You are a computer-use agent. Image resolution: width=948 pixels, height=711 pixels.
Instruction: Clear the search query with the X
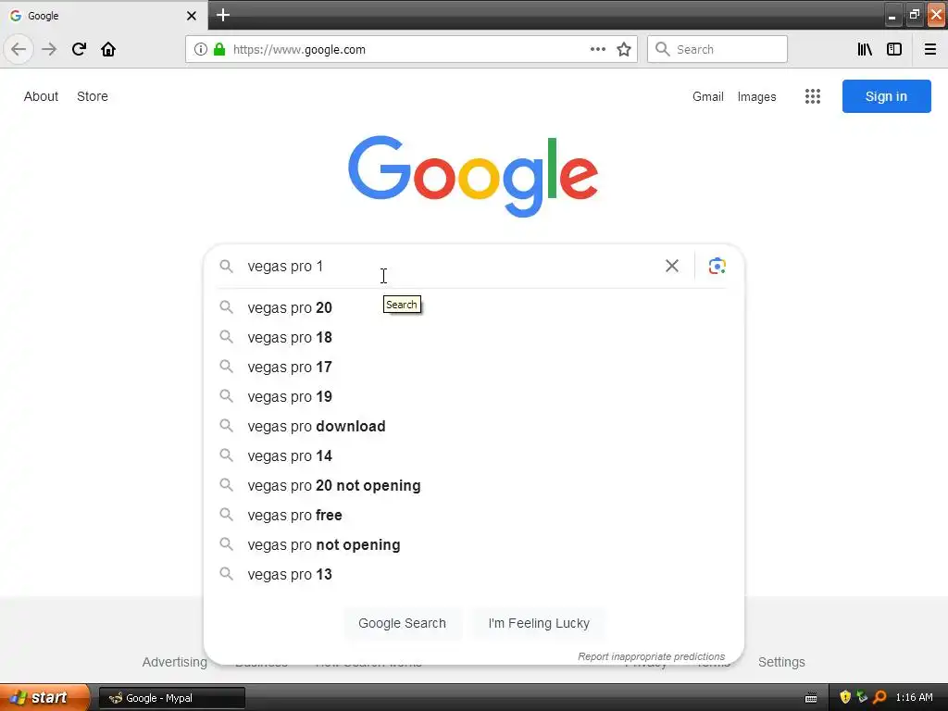pyautogui.click(x=672, y=266)
